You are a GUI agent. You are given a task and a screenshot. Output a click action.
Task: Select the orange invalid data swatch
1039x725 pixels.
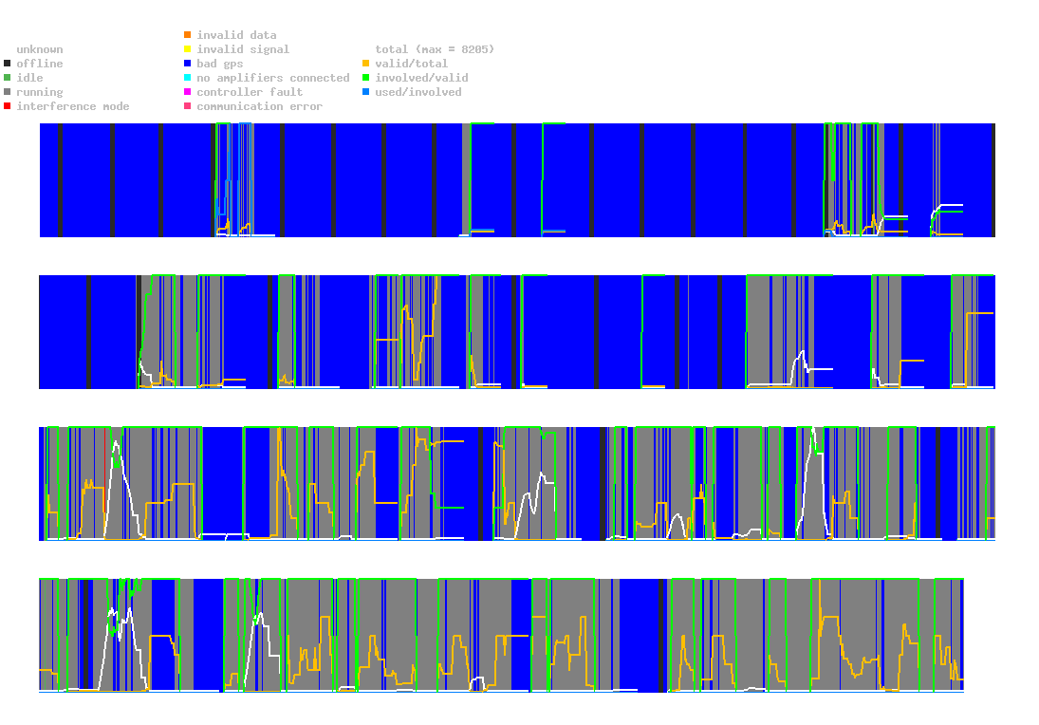click(187, 35)
